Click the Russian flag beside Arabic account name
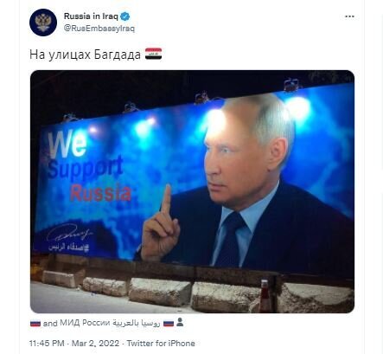Viewport: 383px width, 354px height. pyautogui.click(x=169, y=324)
